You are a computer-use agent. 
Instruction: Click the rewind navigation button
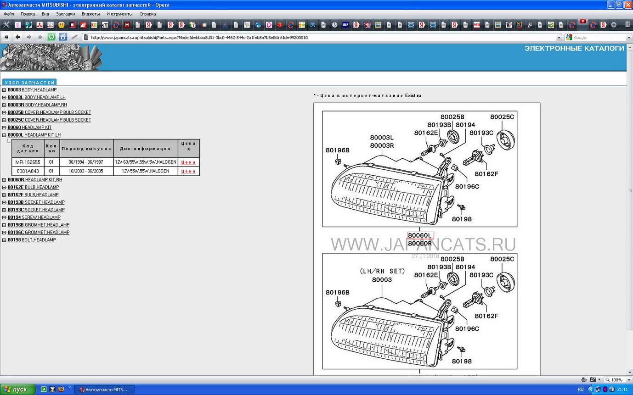click(6, 37)
